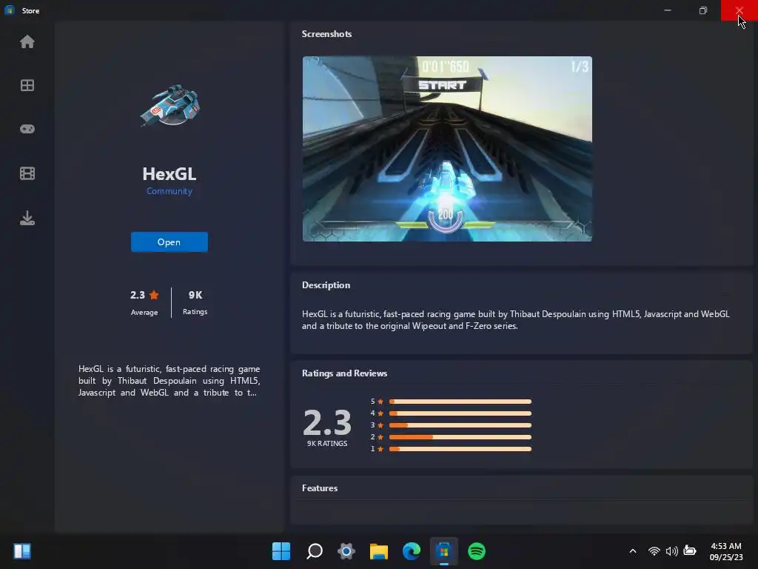Click the HexGL ship app icon
758x569 pixels.
[x=170, y=105]
